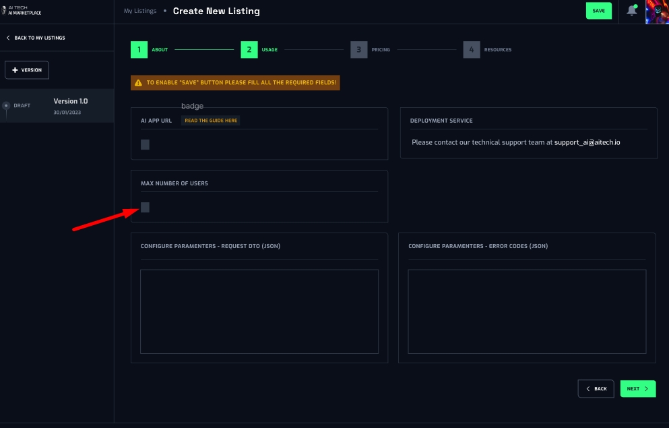The width and height of the screenshot is (669, 428).
Task: Go to step 1 About
Action: click(139, 49)
